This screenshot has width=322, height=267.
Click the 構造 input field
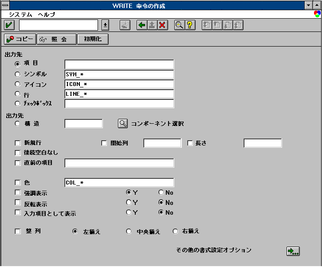point(83,124)
